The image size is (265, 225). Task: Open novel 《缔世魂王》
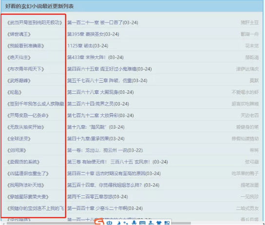coord(19,34)
